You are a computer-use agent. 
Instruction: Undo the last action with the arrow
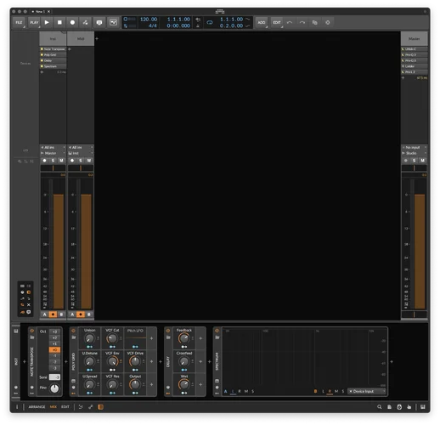pos(290,22)
